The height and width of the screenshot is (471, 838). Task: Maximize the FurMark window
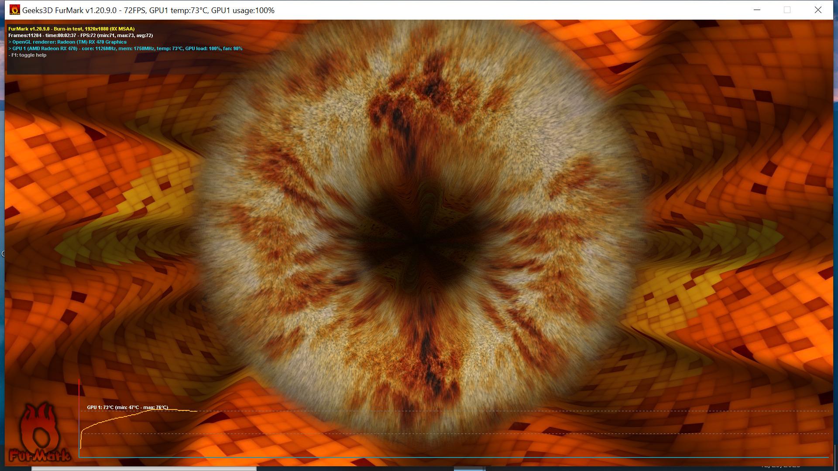click(787, 10)
